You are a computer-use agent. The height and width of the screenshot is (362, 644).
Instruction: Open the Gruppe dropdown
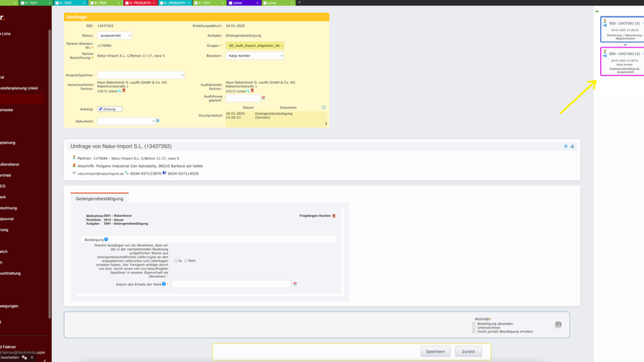(254, 45)
